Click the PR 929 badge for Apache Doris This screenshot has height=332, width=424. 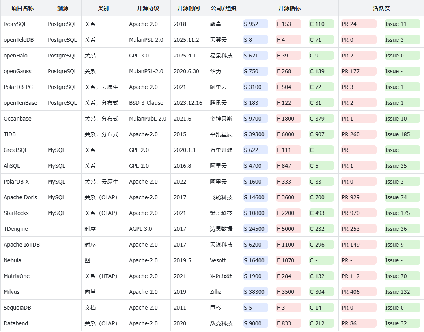(359, 197)
